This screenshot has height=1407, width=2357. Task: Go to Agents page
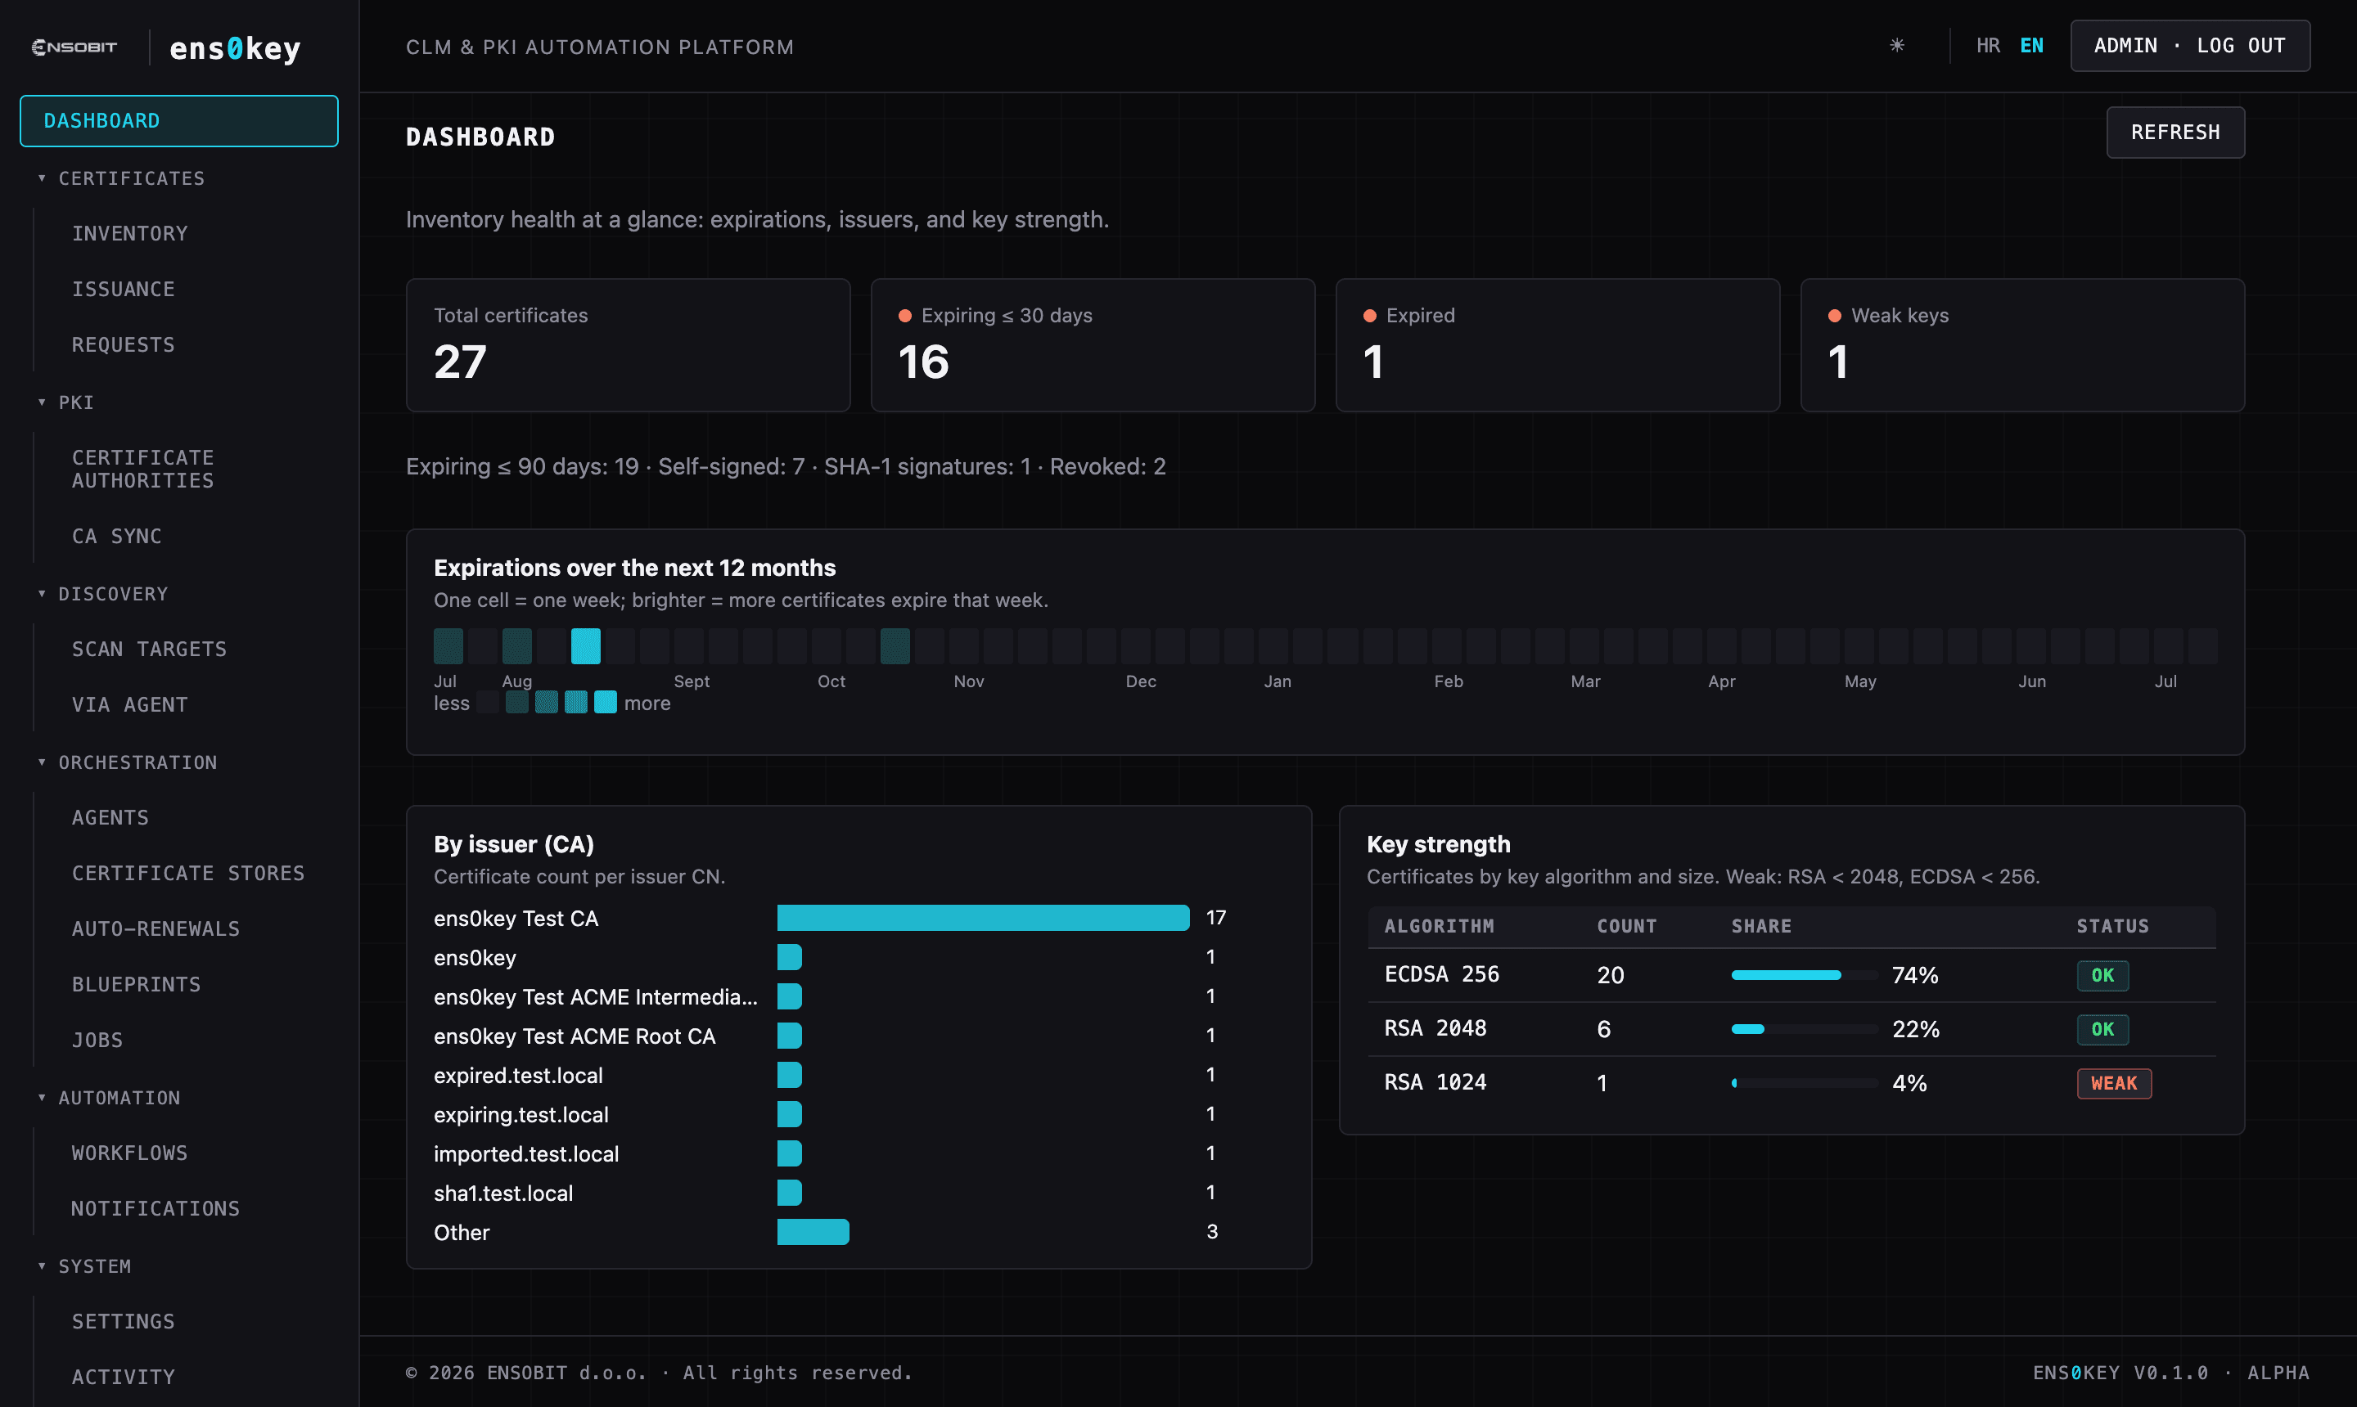(x=110, y=817)
